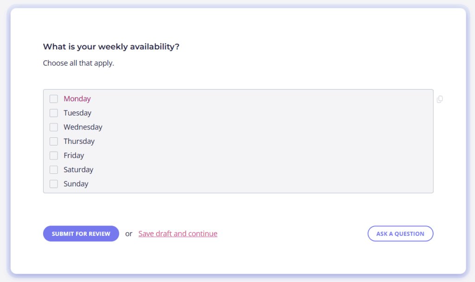Submit the form for review
The height and width of the screenshot is (282, 475).
(x=81, y=234)
